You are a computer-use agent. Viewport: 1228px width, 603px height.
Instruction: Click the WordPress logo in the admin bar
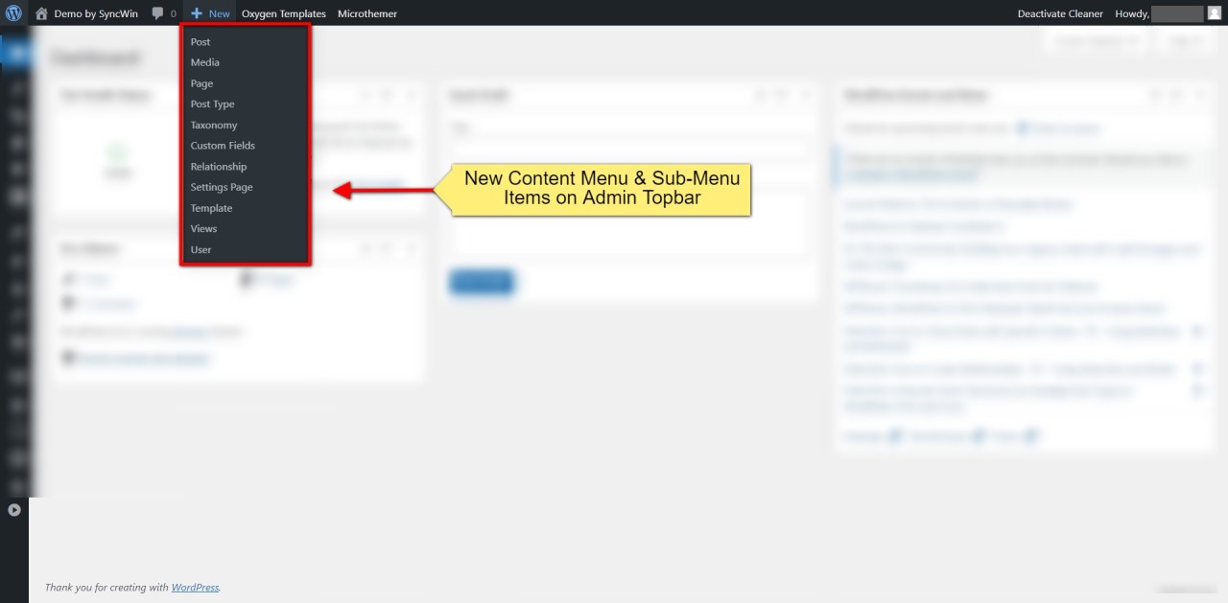click(x=11, y=12)
